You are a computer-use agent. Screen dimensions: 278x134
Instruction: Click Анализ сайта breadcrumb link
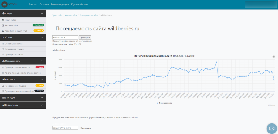(x=71, y=15)
